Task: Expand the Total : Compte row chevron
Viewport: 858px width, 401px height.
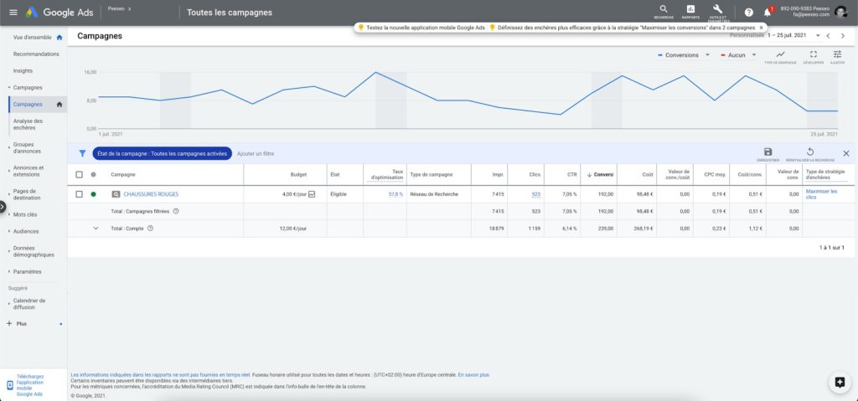Action: pos(96,229)
